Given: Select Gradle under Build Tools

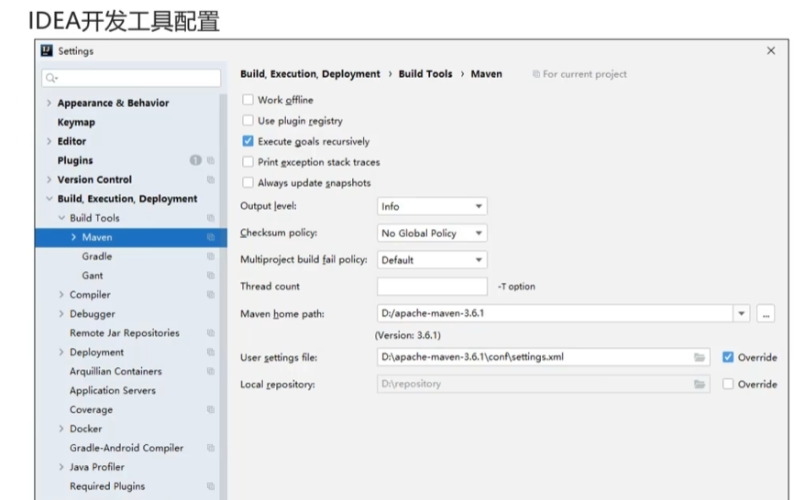Looking at the screenshot, I should [96, 255].
